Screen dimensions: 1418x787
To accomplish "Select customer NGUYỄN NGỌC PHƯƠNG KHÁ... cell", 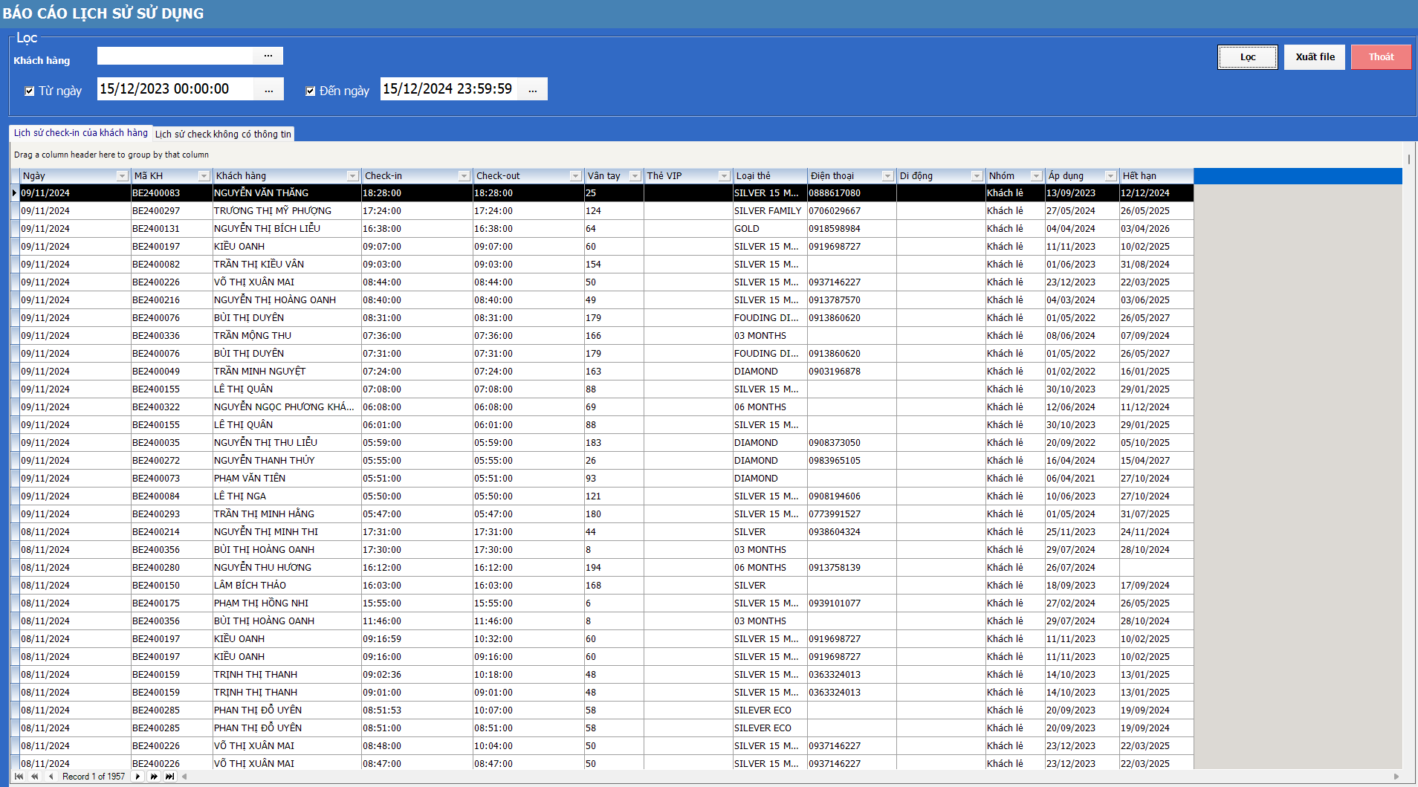I will 287,407.
